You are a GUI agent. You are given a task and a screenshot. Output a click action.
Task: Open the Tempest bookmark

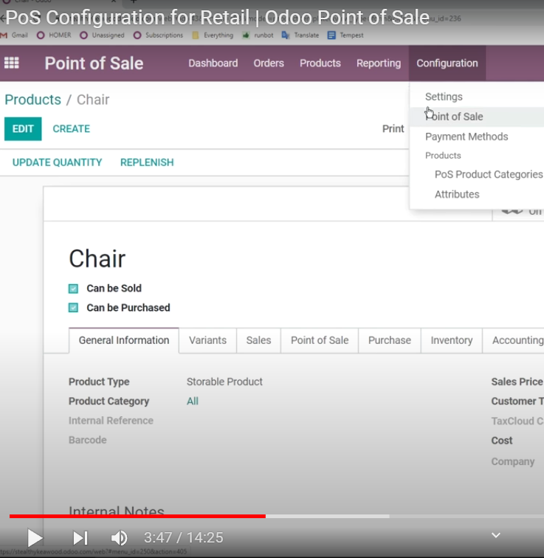346,35
